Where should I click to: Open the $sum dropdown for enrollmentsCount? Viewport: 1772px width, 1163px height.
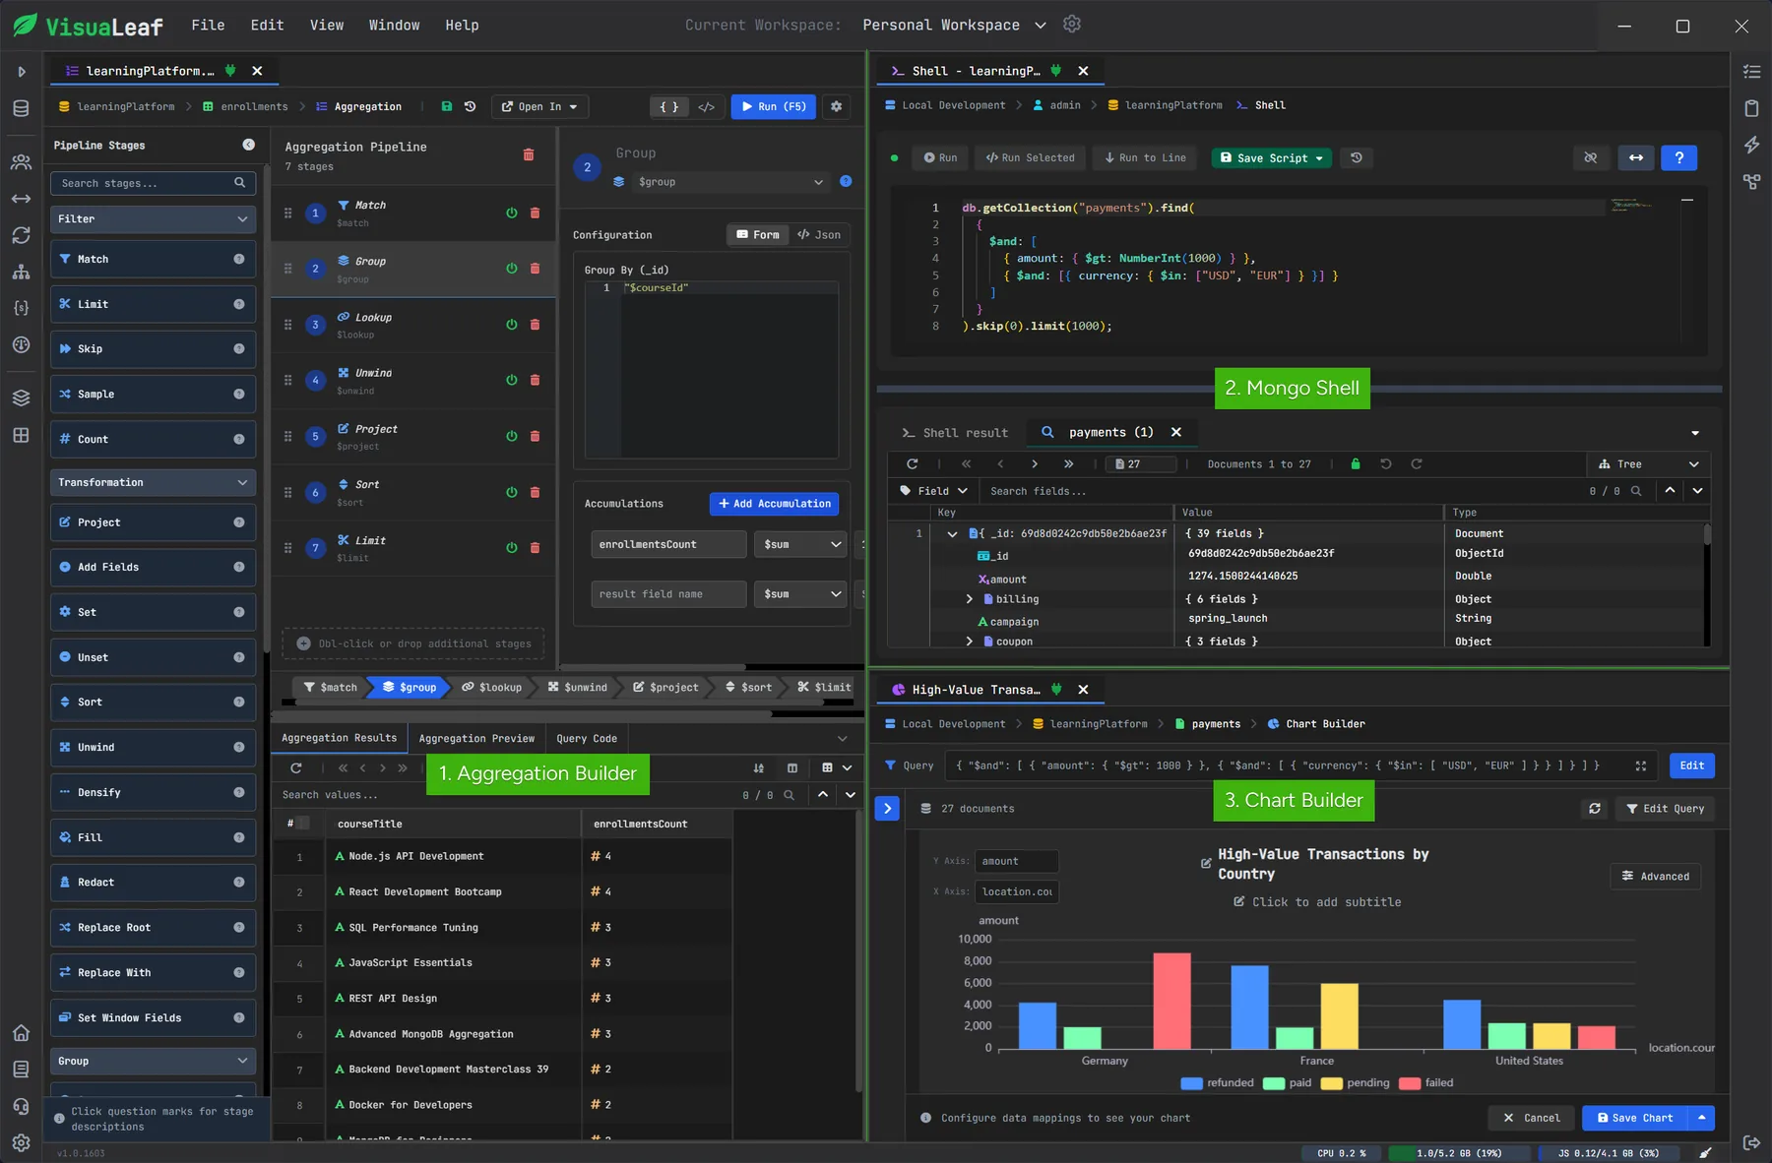point(801,544)
